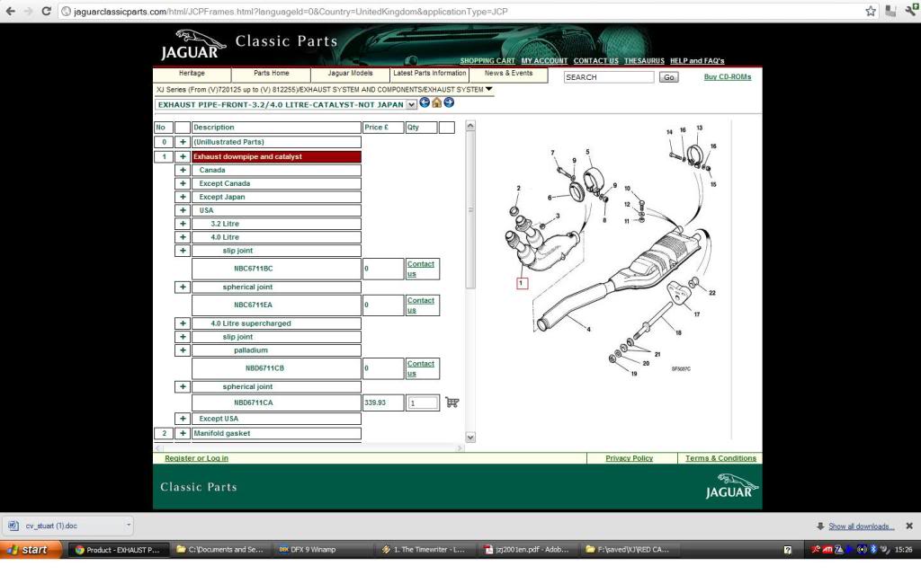Toggle the 3.2 Litre expander
This screenshot has height=575, width=921.
pos(183,224)
